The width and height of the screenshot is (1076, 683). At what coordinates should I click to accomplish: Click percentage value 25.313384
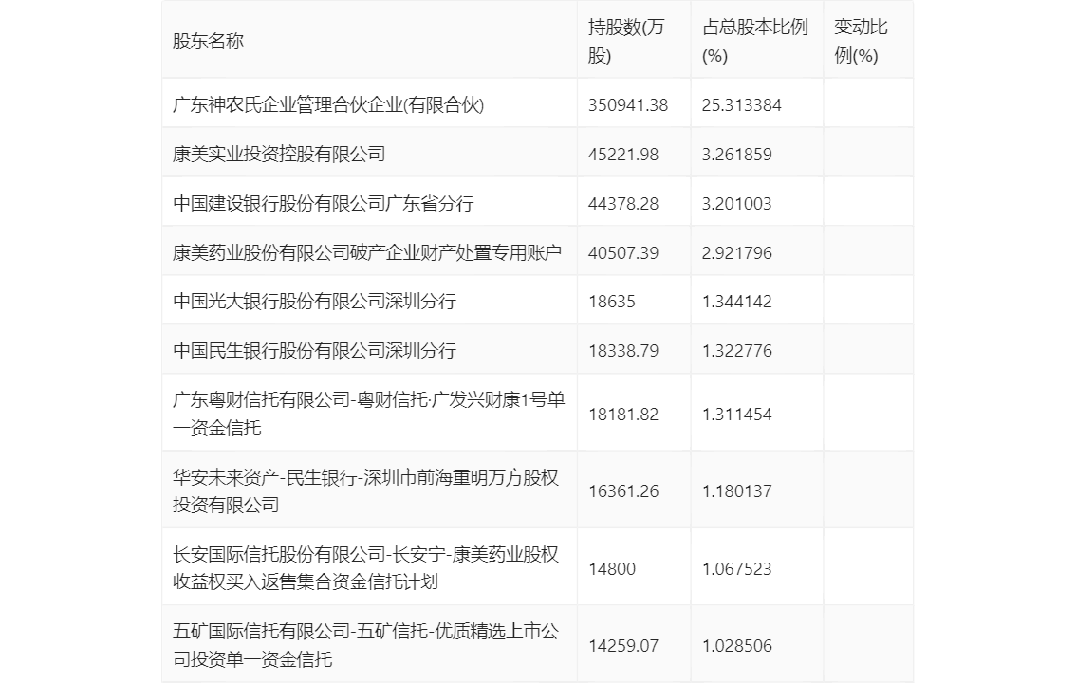[742, 105]
